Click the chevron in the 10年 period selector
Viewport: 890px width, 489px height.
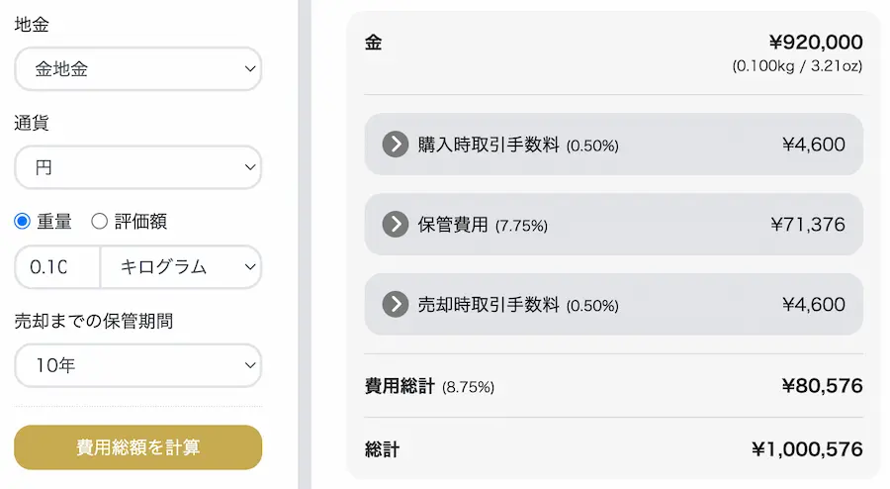(x=250, y=365)
